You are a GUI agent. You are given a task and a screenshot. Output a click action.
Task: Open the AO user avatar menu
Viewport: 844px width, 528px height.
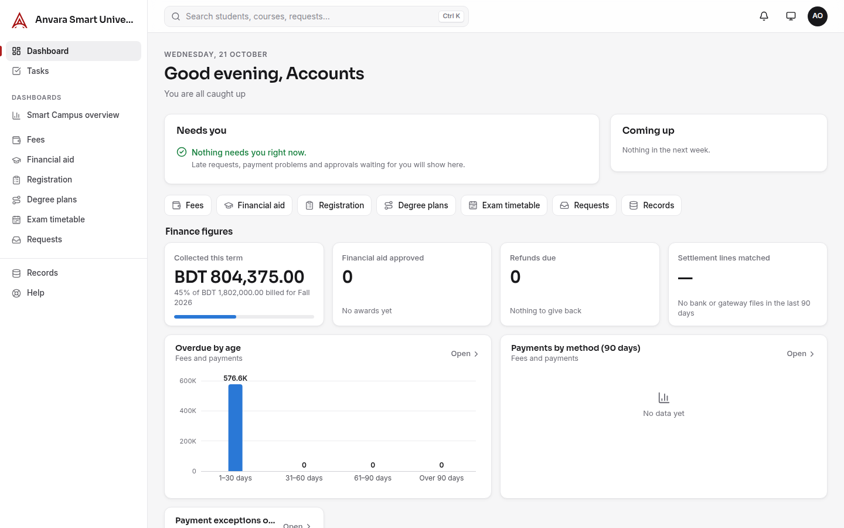tap(818, 16)
